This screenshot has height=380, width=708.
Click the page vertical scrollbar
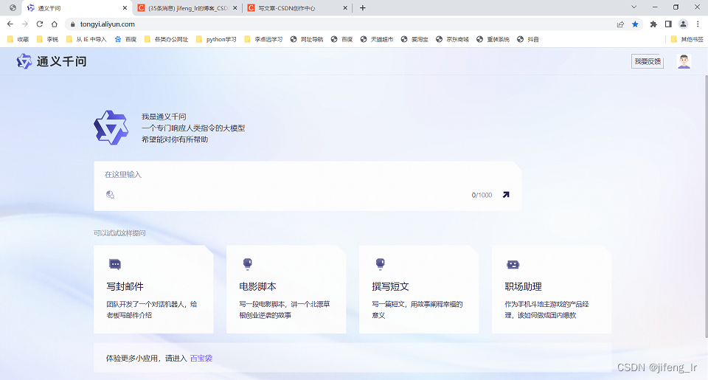pos(706,208)
